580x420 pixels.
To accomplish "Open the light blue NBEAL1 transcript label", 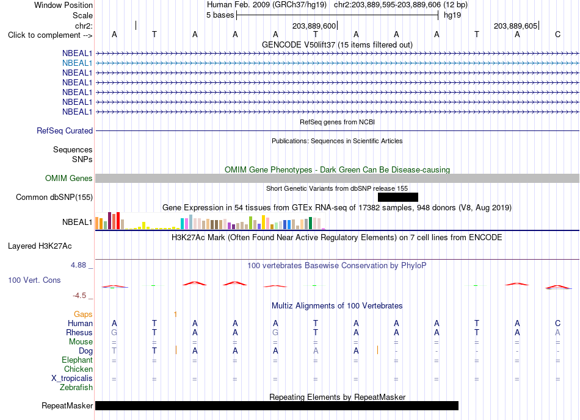I will pyautogui.click(x=77, y=63).
